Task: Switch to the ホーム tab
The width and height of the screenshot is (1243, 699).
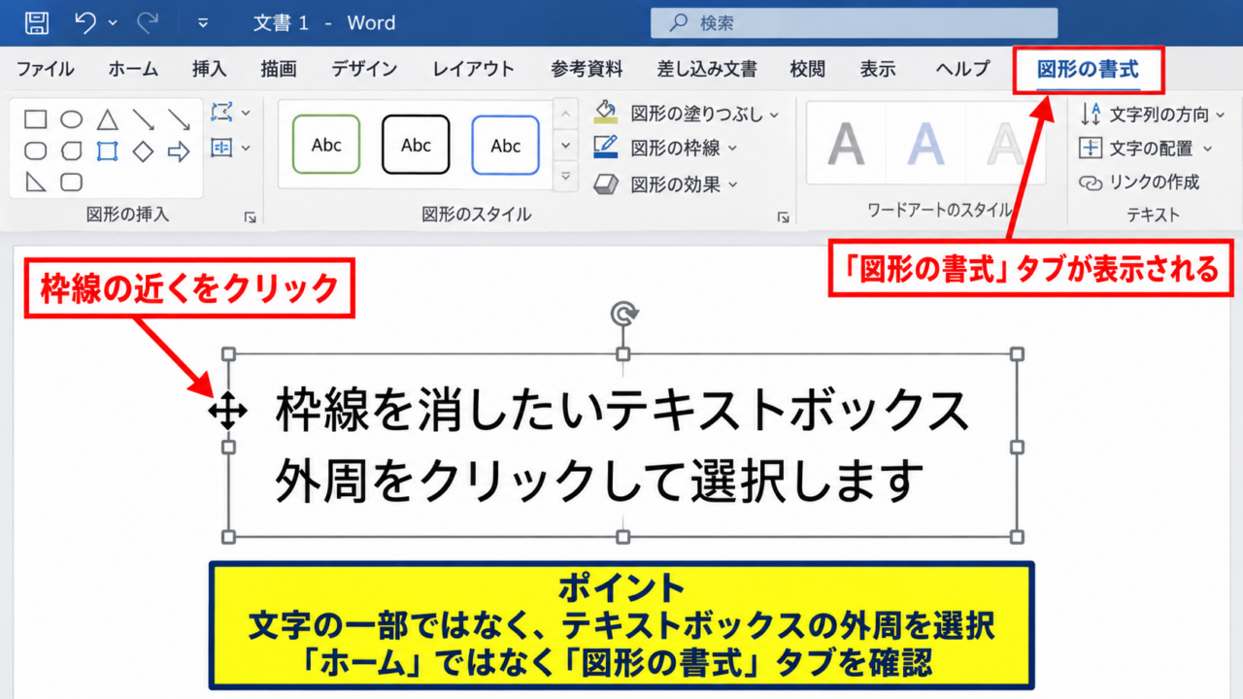Action: (133, 69)
